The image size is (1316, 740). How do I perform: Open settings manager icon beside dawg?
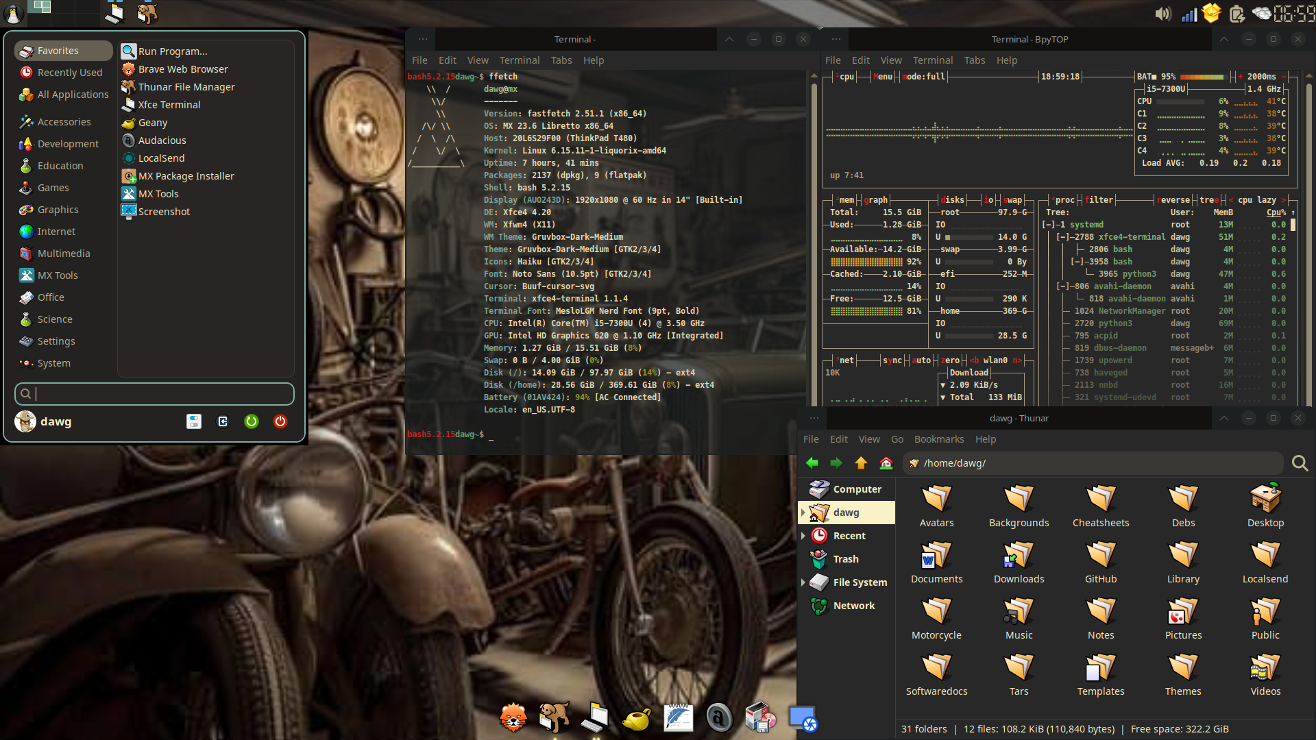(x=194, y=421)
